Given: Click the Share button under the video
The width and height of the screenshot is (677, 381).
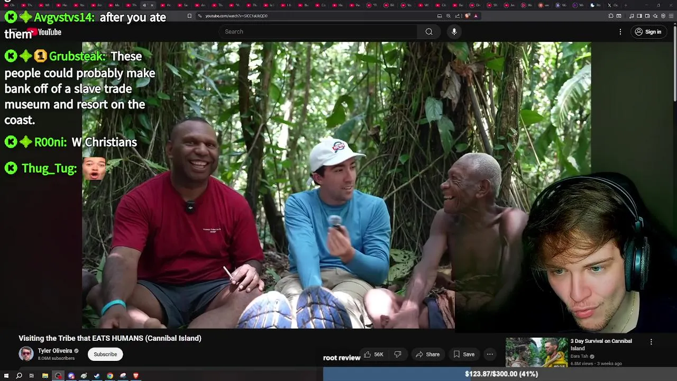Looking at the screenshot, I should pos(427,355).
